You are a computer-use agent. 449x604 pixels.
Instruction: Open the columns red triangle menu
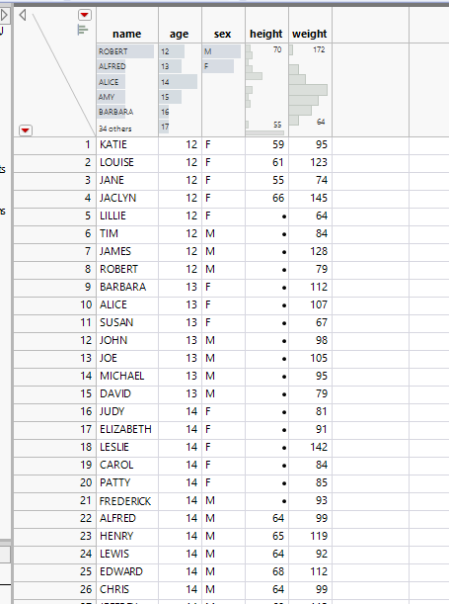(85, 15)
